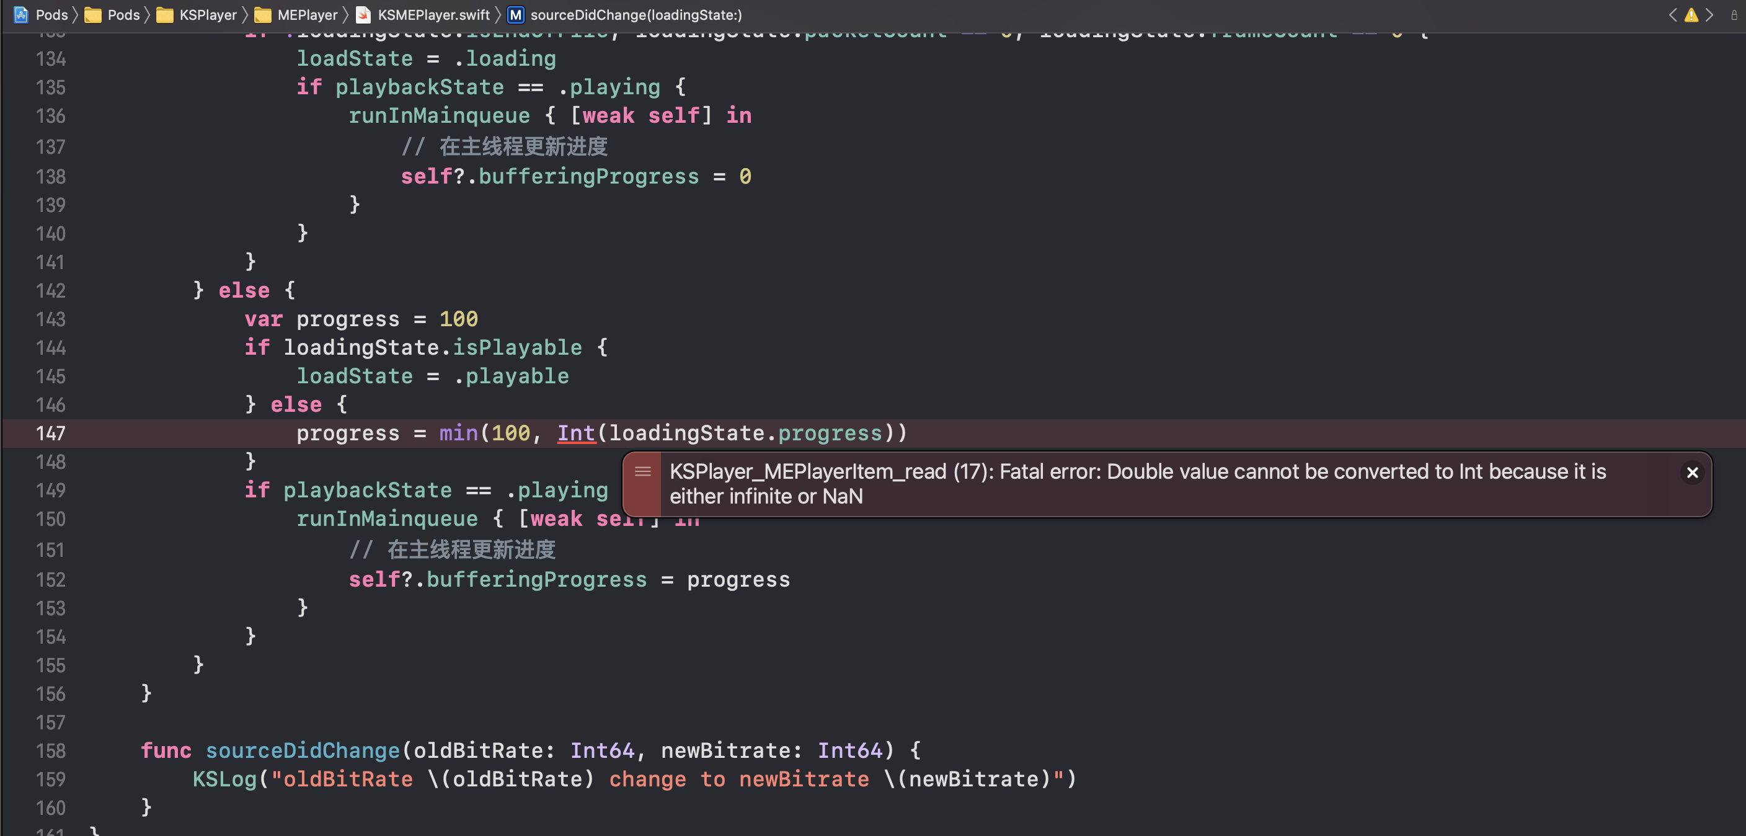Open the KSPlayer folder icon in breadcrumb
This screenshot has width=1746, height=836.
point(165,15)
